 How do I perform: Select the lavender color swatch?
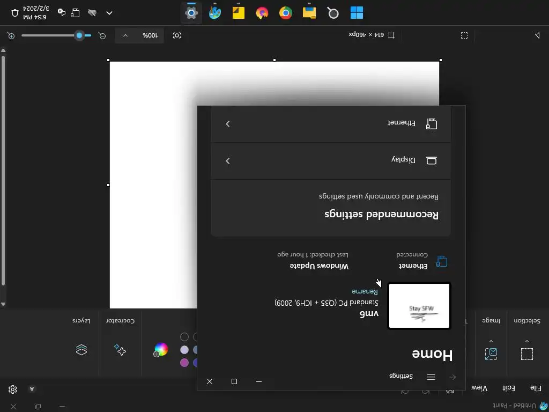click(184, 350)
